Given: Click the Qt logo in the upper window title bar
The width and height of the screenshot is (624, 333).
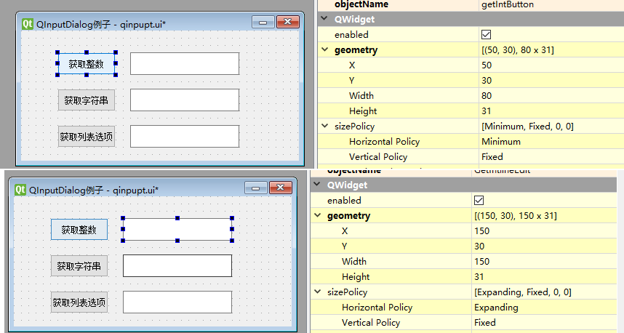Looking at the screenshot, I should point(28,23).
